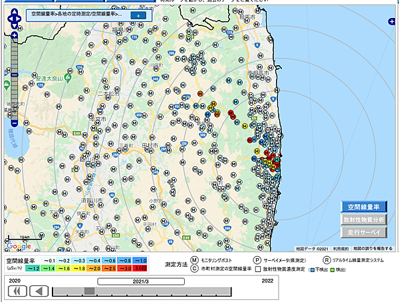399x302 pixels.
Task: Expand the 空間線量率 breadcrumb panel with the plus button
Action: tap(138, 15)
